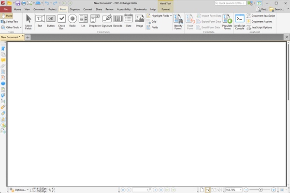Open Document Actions
This screenshot has height=193, width=290.
(260, 22)
